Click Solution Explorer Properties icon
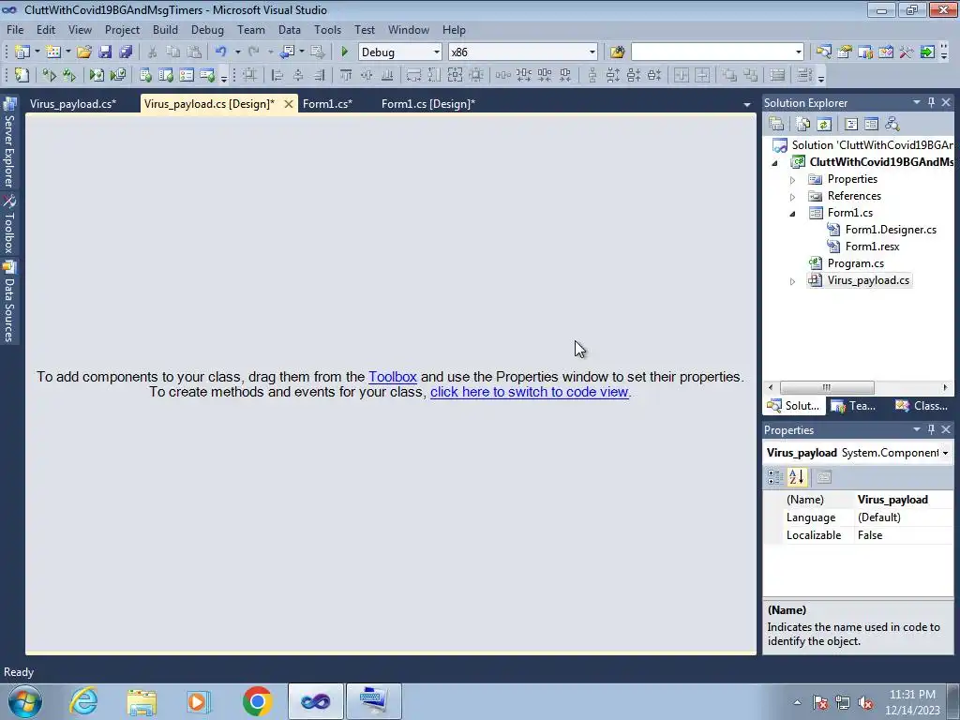The image size is (960, 720). (776, 125)
